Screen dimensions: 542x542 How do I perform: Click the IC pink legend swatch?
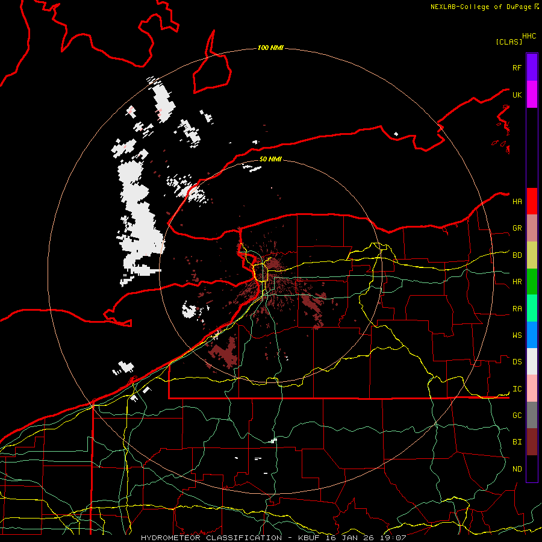pos(532,388)
